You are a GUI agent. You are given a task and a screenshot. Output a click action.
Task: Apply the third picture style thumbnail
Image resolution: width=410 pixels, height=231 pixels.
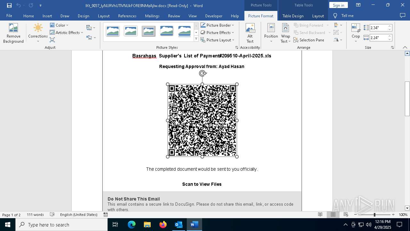149,31
